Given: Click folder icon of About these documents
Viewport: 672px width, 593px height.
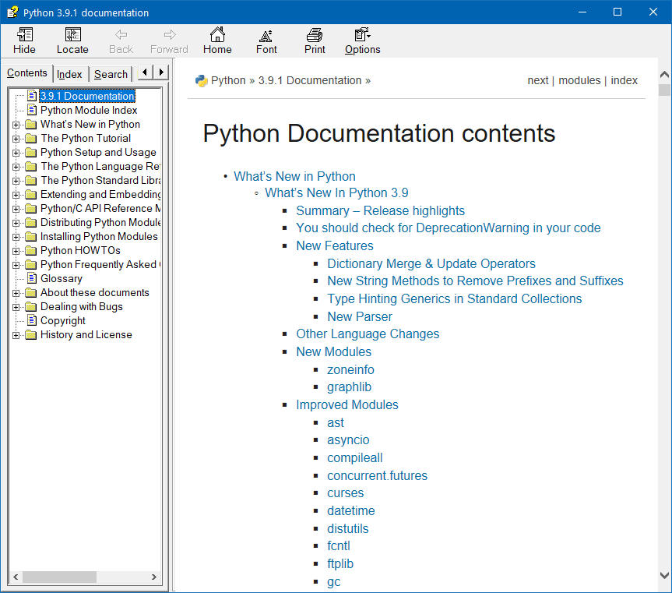Looking at the screenshot, I should click(31, 292).
